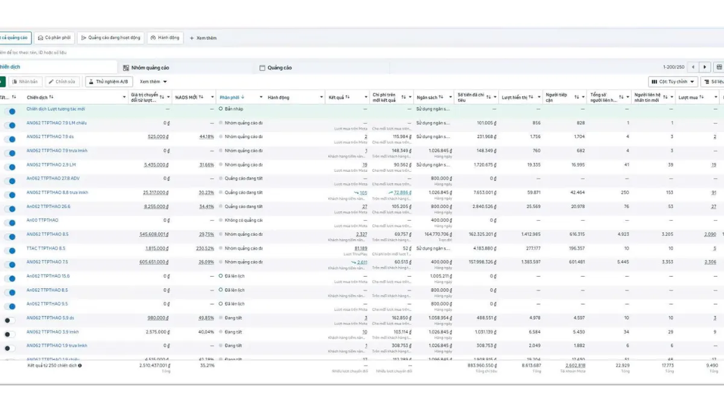Click sort icon beside Kết quả header

coord(348,97)
